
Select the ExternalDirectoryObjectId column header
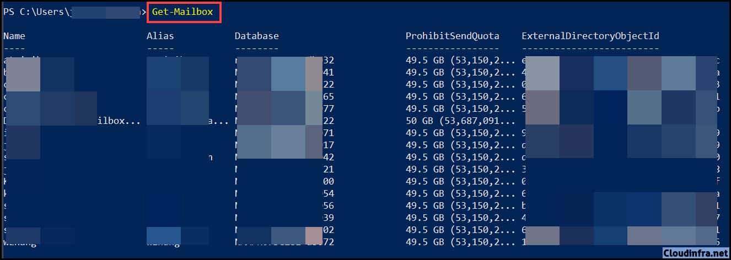tap(590, 36)
